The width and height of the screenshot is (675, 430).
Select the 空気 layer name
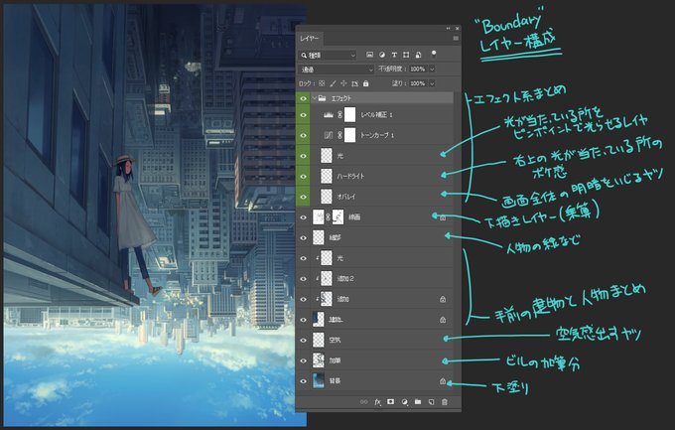[x=335, y=341]
